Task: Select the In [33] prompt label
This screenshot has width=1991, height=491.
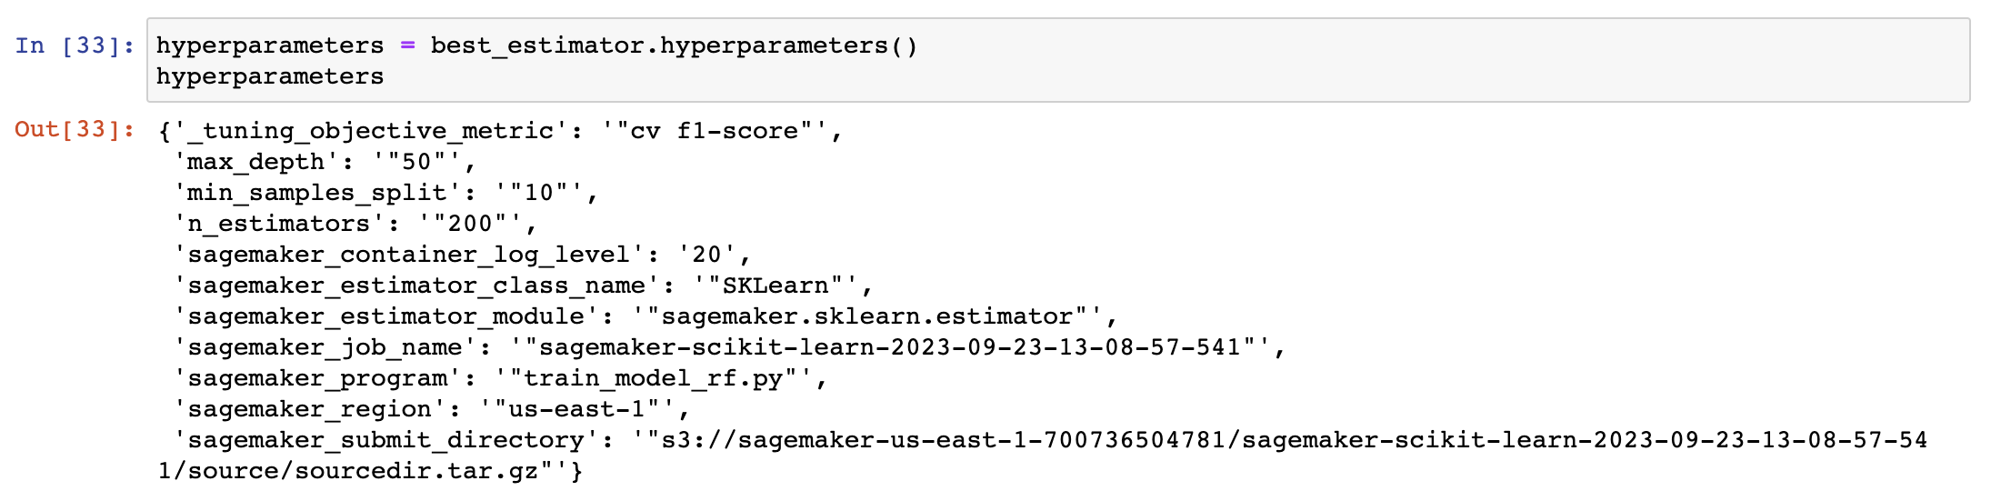Action: (x=75, y=45)
